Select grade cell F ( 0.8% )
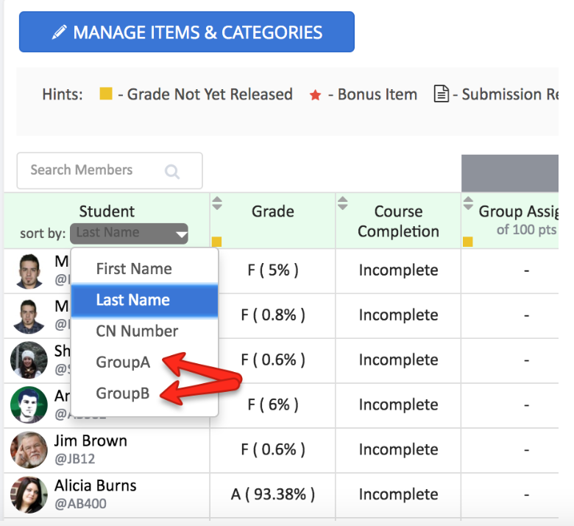Image resolution: width=574 pixels, height=526 pixels. click(x=273, y=315)
